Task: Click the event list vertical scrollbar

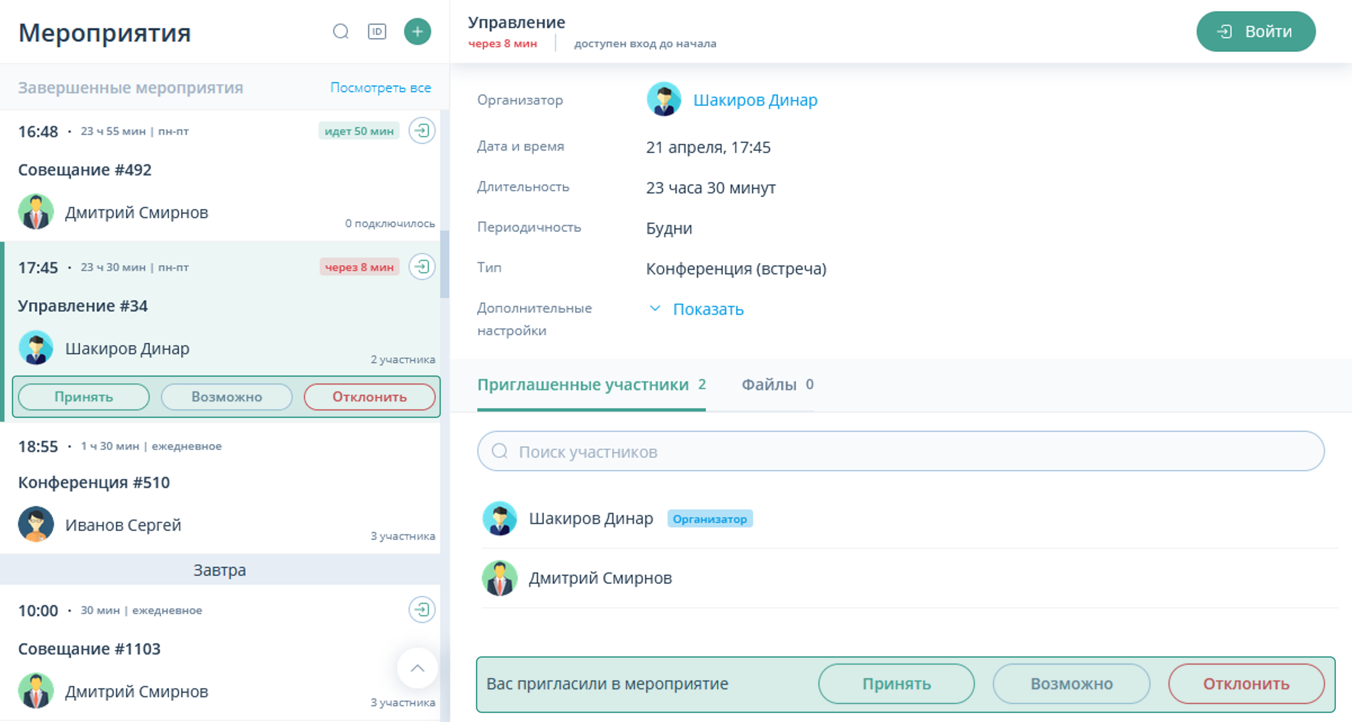Action: tap(445, 265)
